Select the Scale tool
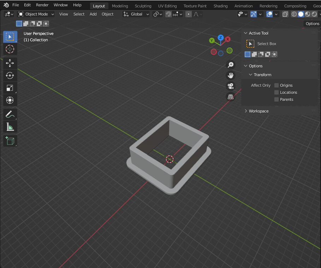 coord(10,88)
